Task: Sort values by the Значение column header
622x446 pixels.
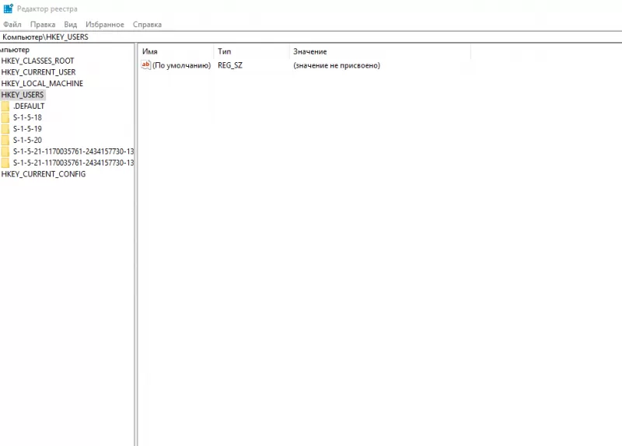Action: [380, 51]
